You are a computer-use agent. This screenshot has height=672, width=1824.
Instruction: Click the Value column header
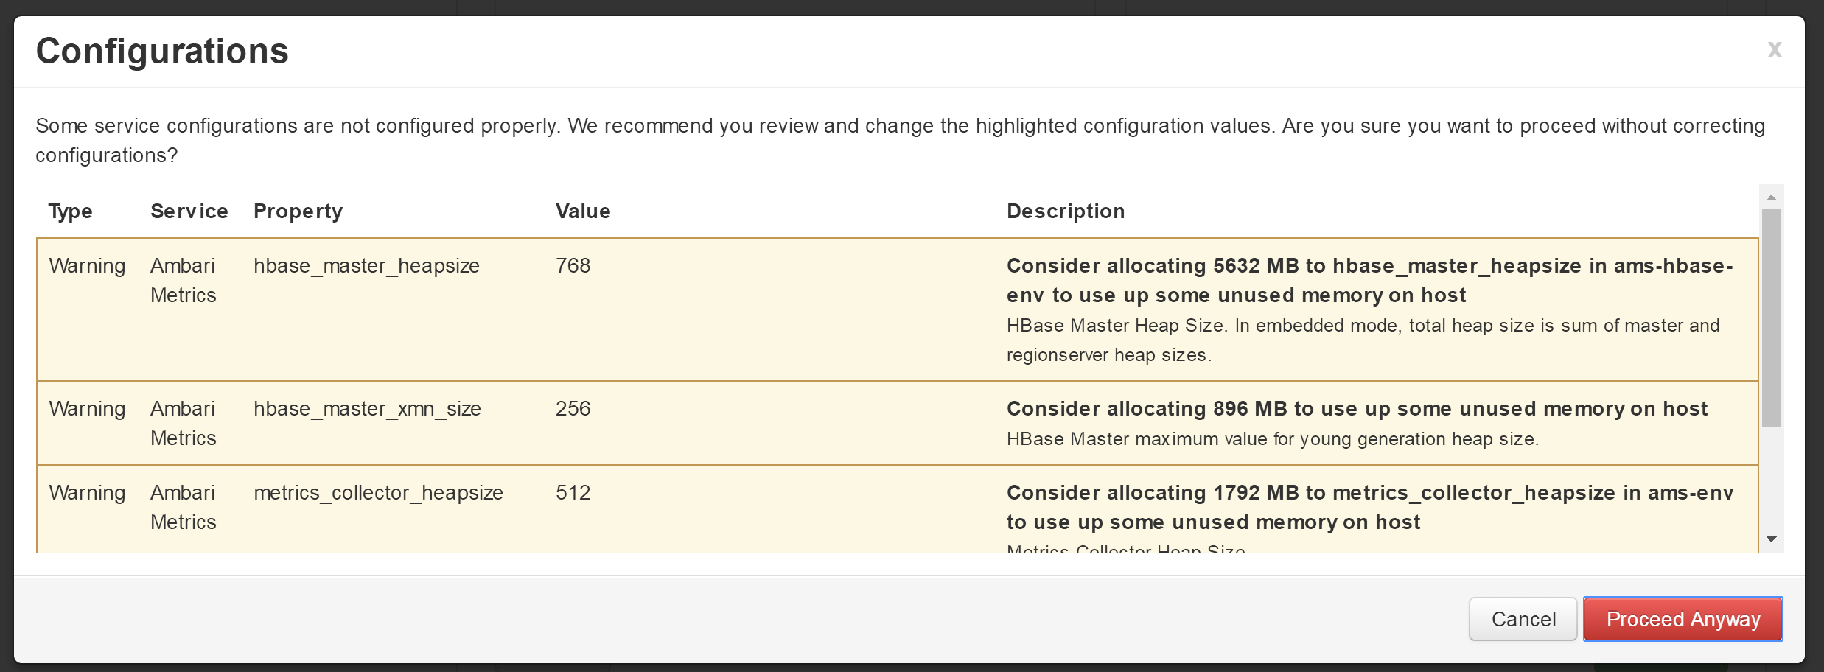tap(583, 211)
